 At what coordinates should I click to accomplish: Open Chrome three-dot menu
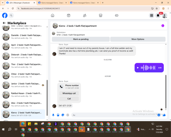tap(168, 8)
